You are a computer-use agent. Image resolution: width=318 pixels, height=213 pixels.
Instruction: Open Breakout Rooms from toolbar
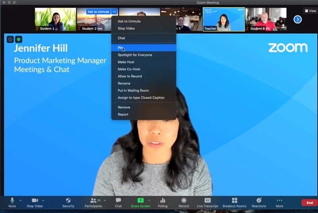[234, 201]
